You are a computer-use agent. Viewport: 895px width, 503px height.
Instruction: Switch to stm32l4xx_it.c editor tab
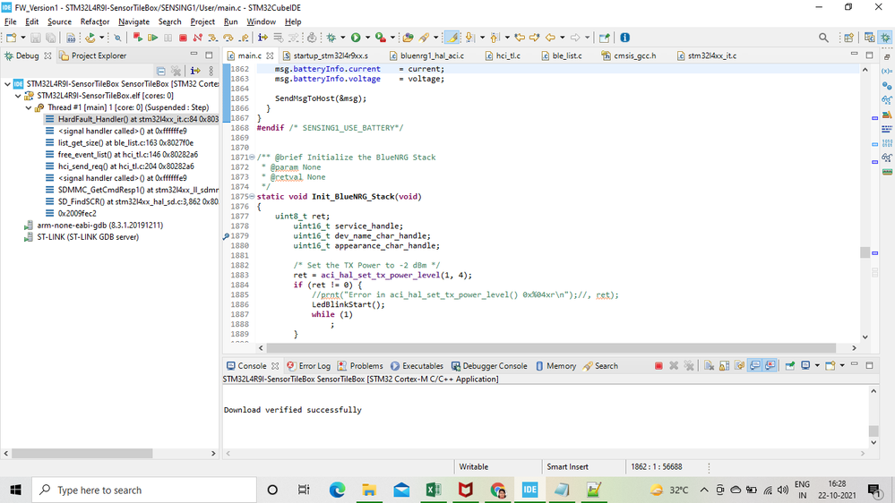706,55
